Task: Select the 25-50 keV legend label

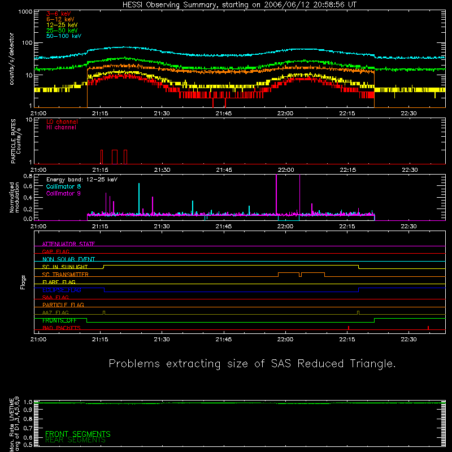Action: click(x=62, y=31)
